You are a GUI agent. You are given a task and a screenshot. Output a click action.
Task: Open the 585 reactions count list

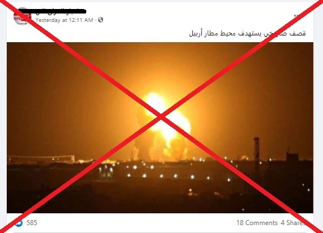click(x=32, y=223)
